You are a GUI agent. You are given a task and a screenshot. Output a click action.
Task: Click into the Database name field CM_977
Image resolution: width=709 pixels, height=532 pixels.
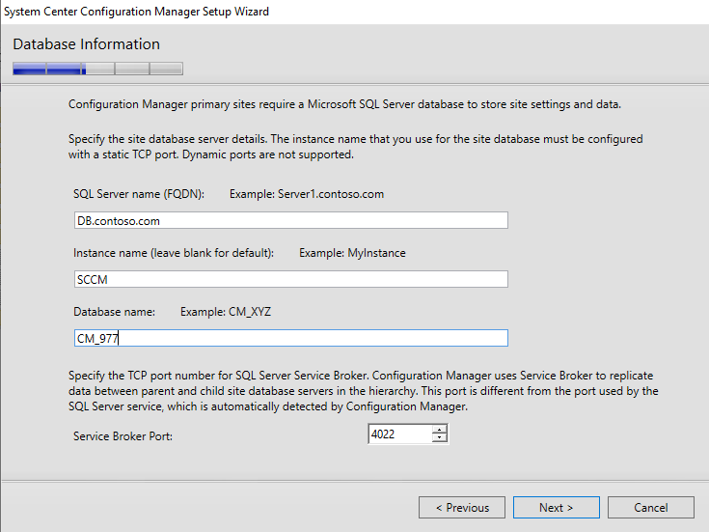(290, 338)
